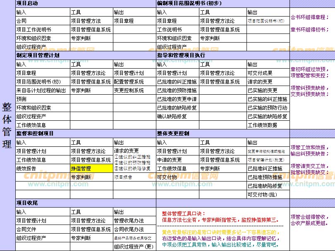Select the 来自各计划过程的输出 cell
The height and width of the screenshot is (251, 335).
[x=42, y=90]
